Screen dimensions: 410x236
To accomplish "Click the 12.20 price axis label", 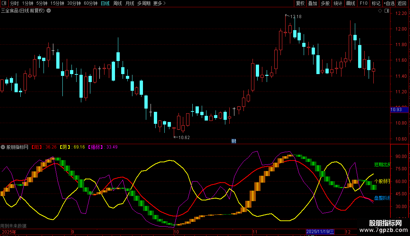I will point(401,13).
